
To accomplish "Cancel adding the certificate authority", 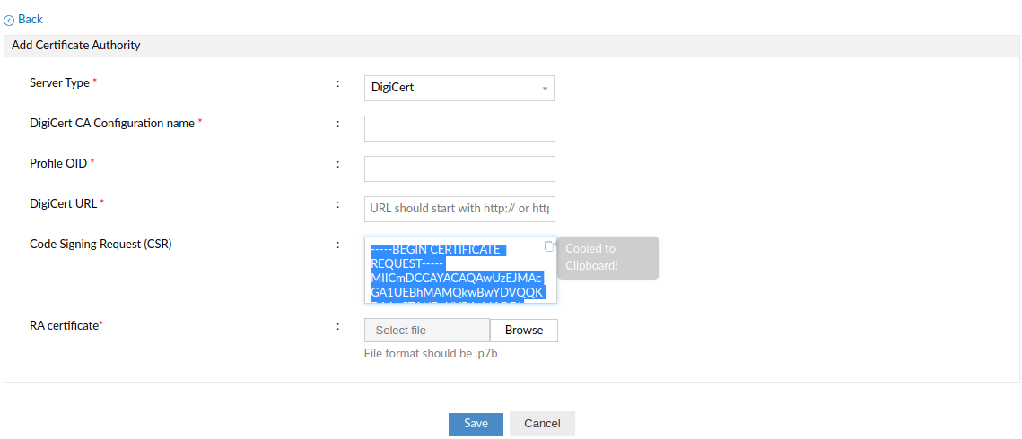I will point(542,424).
